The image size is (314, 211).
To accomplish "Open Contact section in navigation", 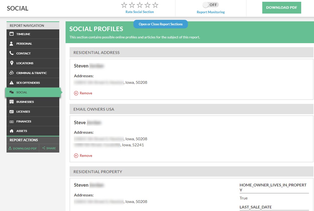I will [33, 53].
